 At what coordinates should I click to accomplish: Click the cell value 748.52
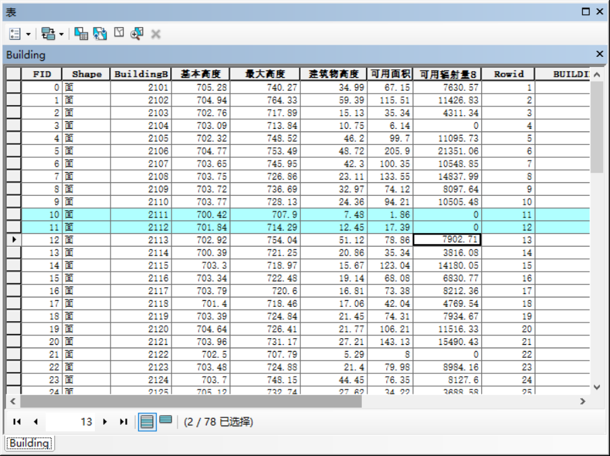[265, 138]
